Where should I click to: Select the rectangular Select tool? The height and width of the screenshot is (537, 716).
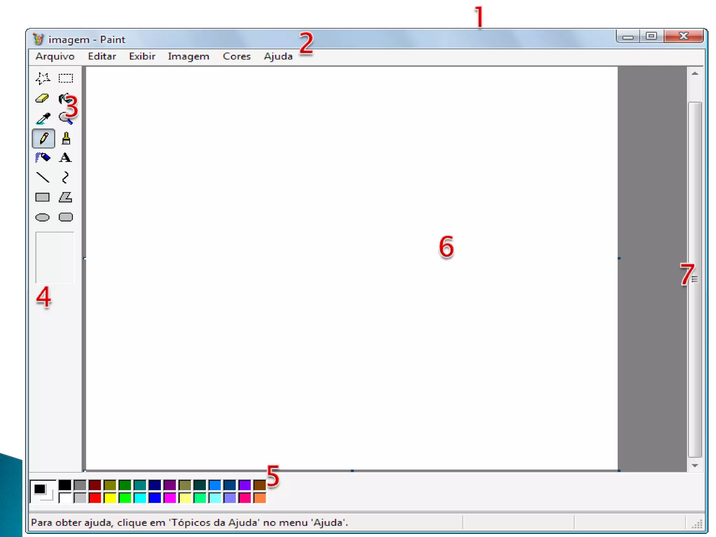coord(66,78)
